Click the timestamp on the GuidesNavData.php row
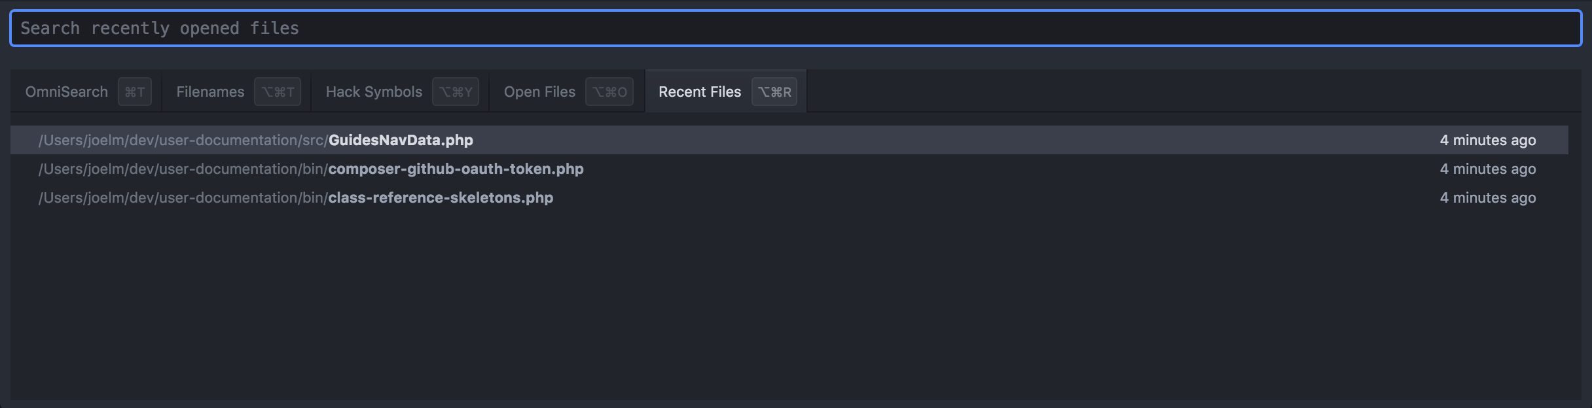The height and width of the screenshot is (408, 1592). [1487, 140]
